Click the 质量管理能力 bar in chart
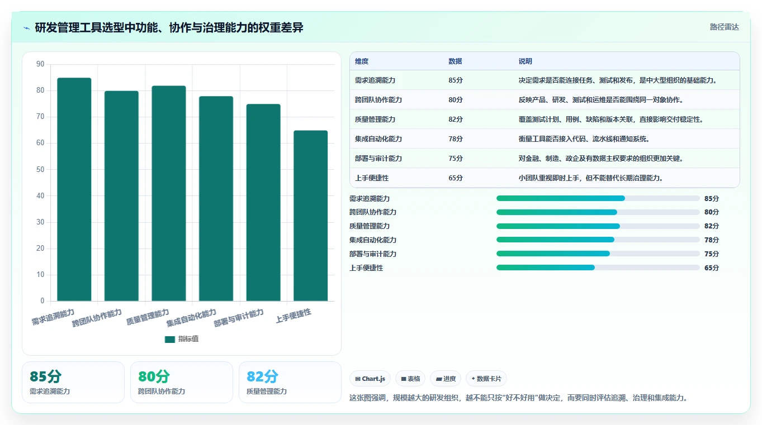Screen dimensions: 762x425 [169, 193]
